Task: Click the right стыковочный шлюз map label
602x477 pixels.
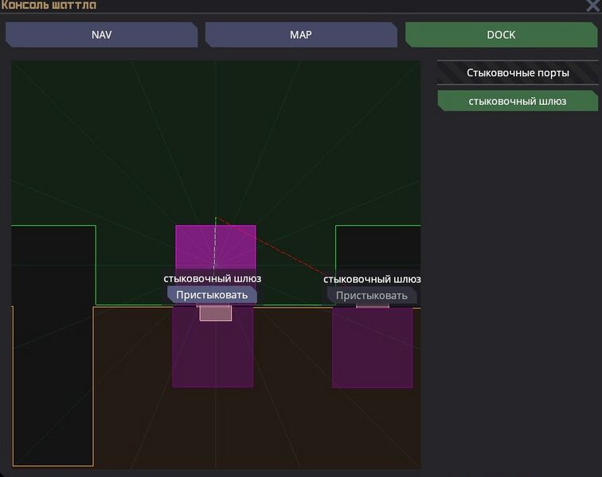Action: coord(372,280)
